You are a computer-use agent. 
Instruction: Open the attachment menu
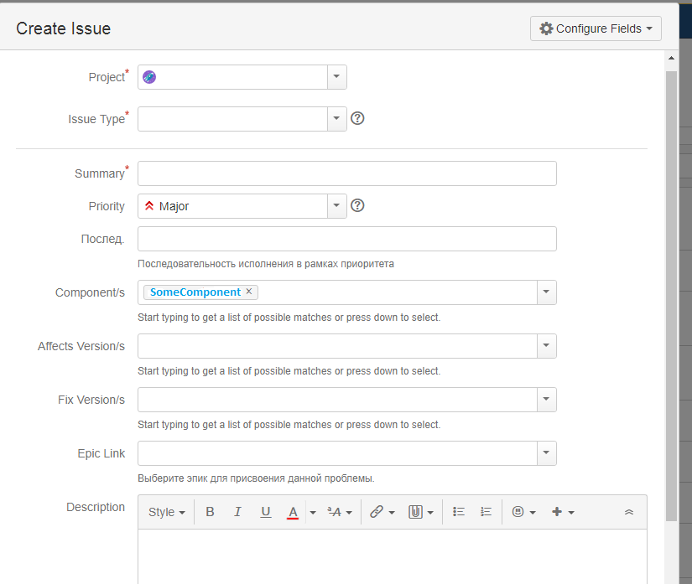(x=421, y=512)
